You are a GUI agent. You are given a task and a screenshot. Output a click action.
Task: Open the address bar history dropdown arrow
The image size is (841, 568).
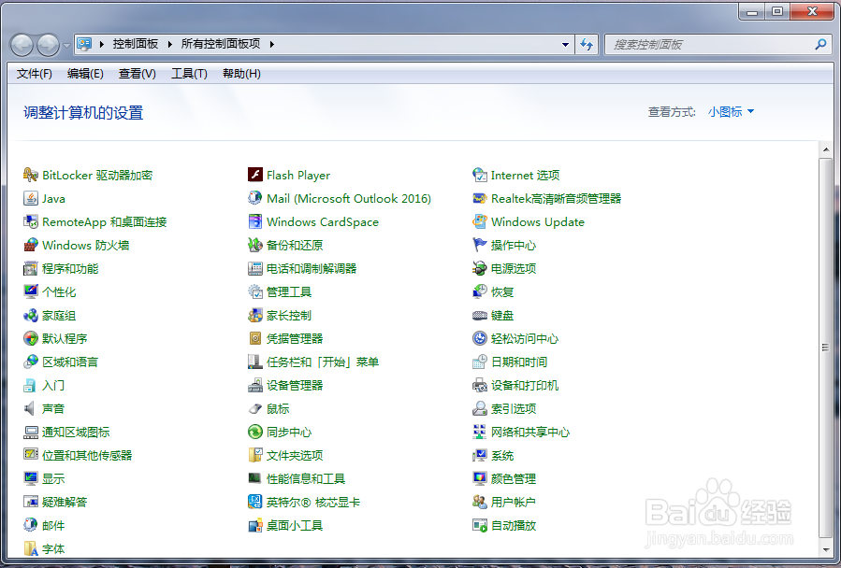tap(565, 45)
